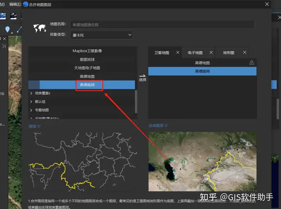Open the projection type dropdown
Viewport: 281px width, 209px height.
coord(101,35)
